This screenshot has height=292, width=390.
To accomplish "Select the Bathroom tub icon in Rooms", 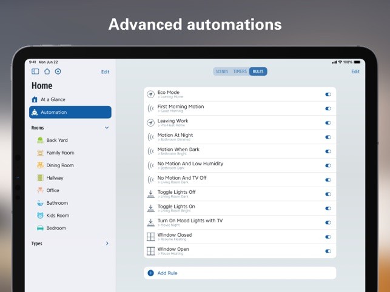I will pos(40,203).
